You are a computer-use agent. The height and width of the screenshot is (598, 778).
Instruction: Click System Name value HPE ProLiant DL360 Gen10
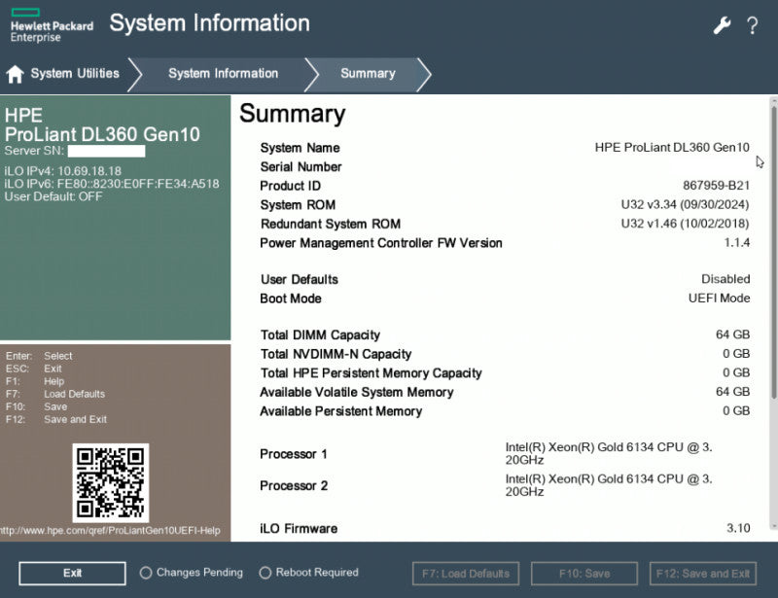[x=672, y=148]
